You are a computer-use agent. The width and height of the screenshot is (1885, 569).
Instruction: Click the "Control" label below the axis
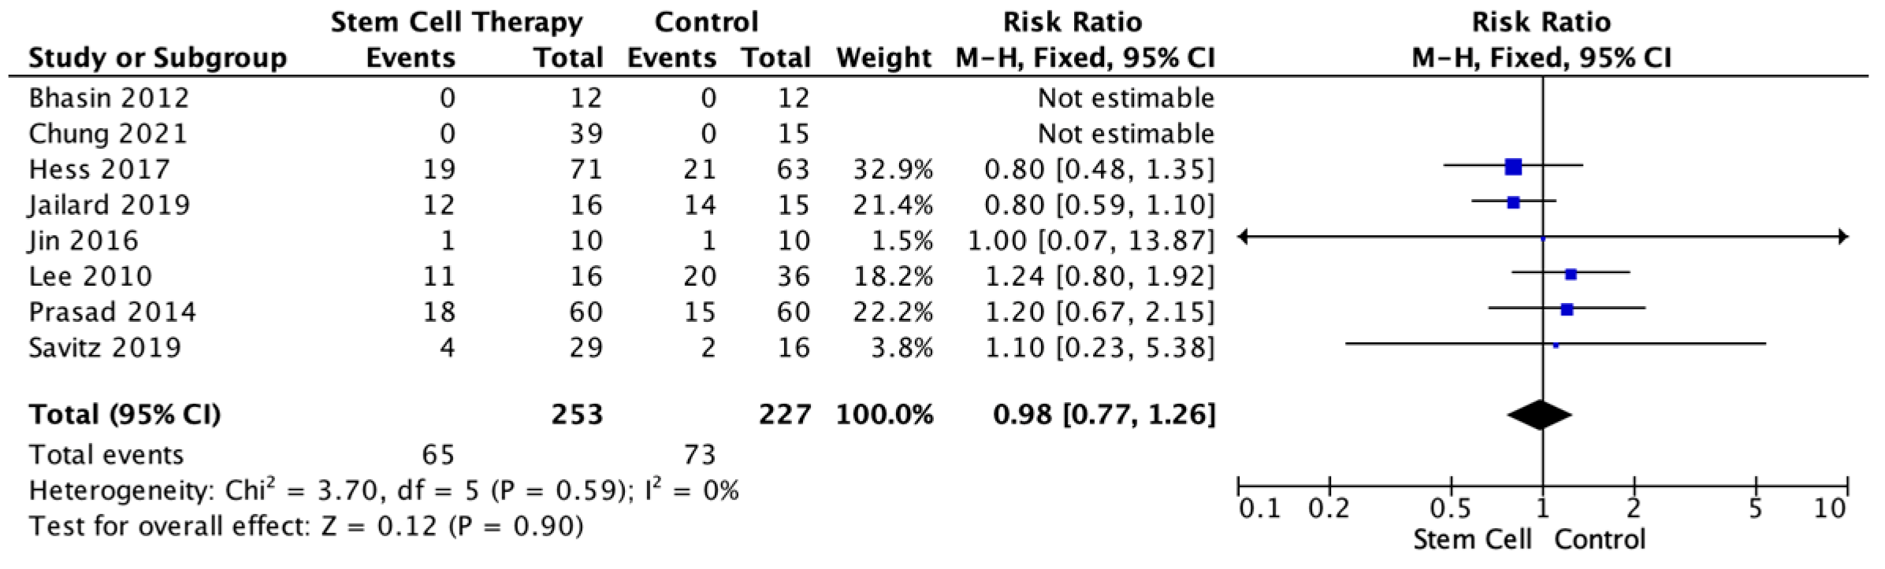[1600, 540]
